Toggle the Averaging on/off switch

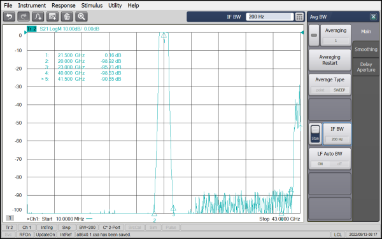[x=314, y=35]
